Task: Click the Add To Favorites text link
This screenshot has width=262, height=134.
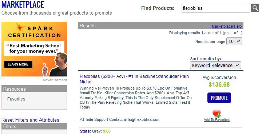Action: [217, 119]
